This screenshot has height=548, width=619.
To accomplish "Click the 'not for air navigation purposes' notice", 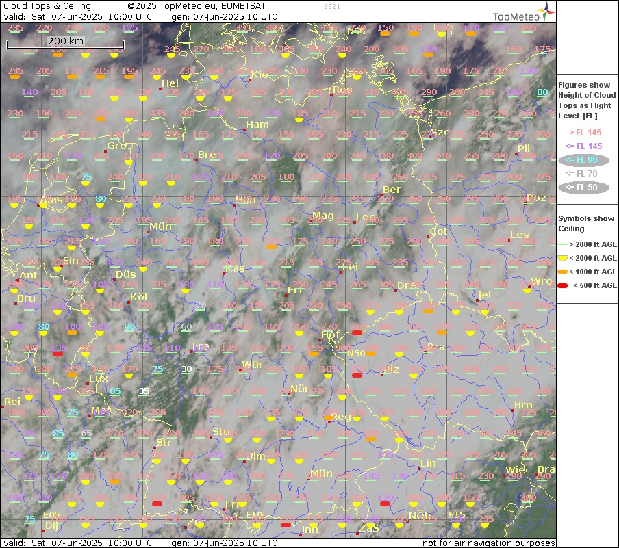I will 488,543.
